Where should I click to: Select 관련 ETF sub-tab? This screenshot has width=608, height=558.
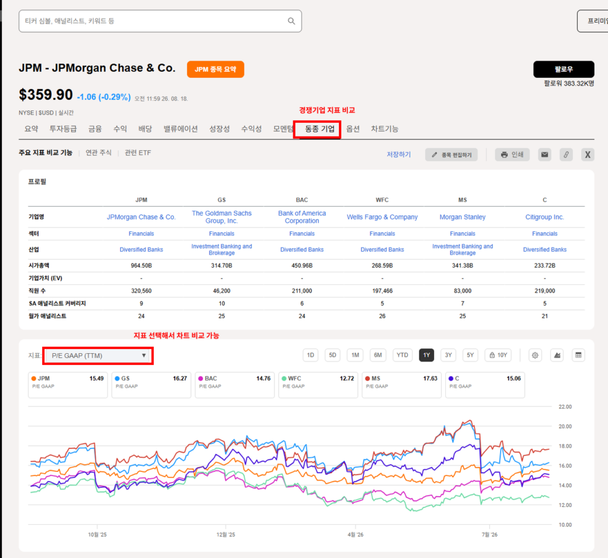[x=138, y=153]
